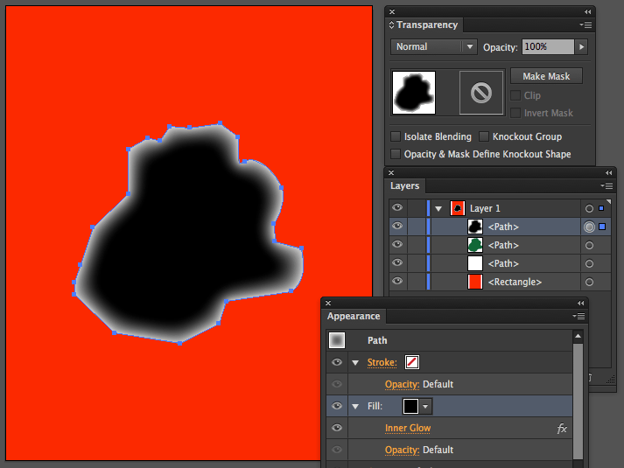Hide the white Path layer item
Screen dimensions: 624x468
[397, 262]
